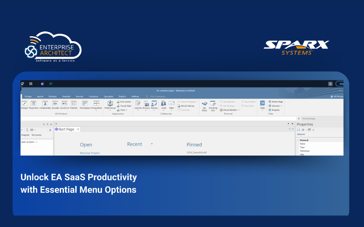Collapse the General properties section
Viewport: 364px width, 227px height.
tap(298, 140)
